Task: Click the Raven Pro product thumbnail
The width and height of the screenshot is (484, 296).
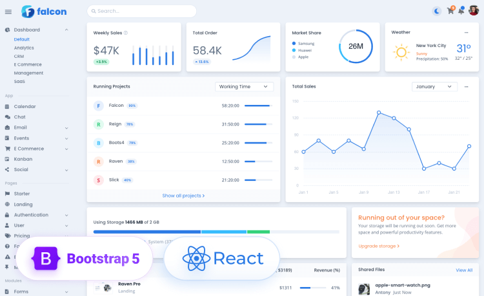Action: [x=103, y=288]
